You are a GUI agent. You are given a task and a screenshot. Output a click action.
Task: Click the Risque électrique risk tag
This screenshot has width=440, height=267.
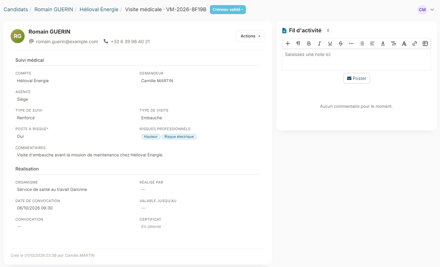[179, 137]
